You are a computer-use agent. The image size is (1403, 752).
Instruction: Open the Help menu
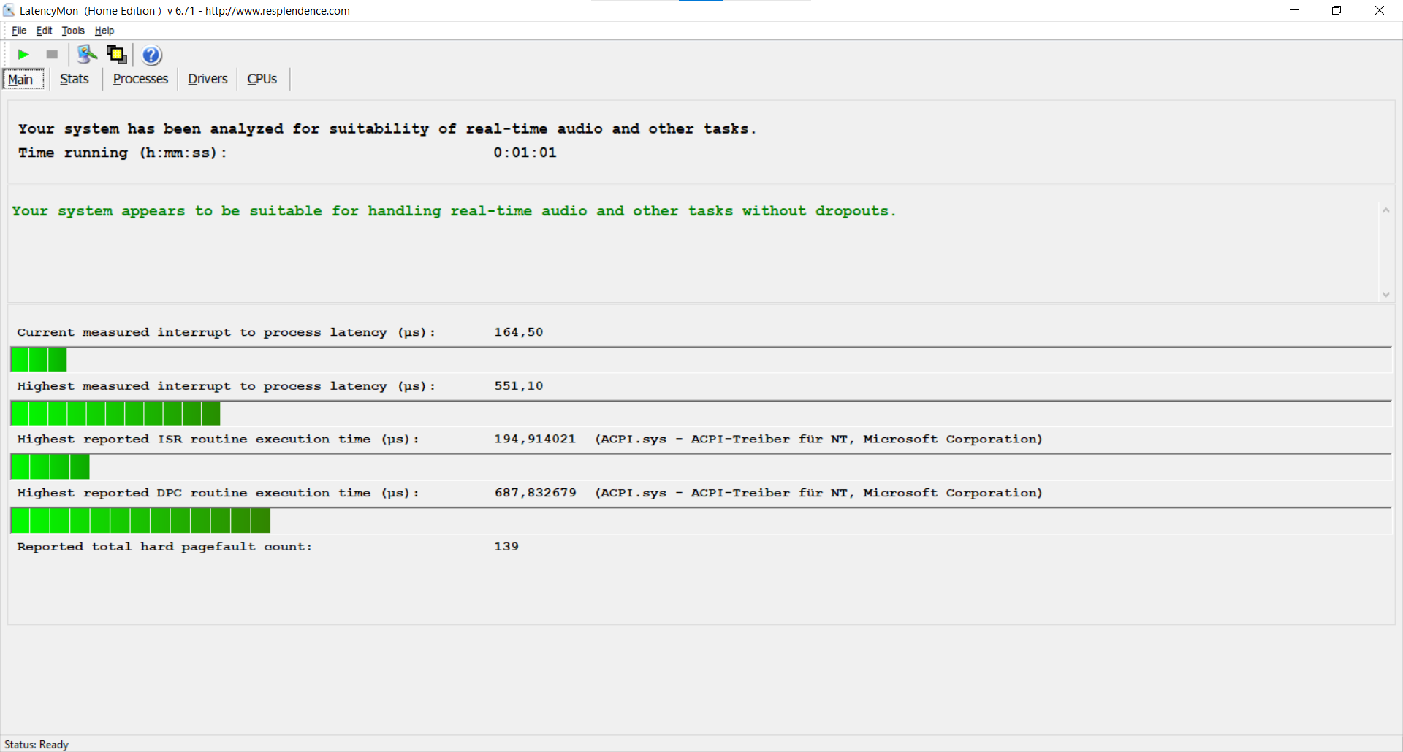(x=104, y=31)
